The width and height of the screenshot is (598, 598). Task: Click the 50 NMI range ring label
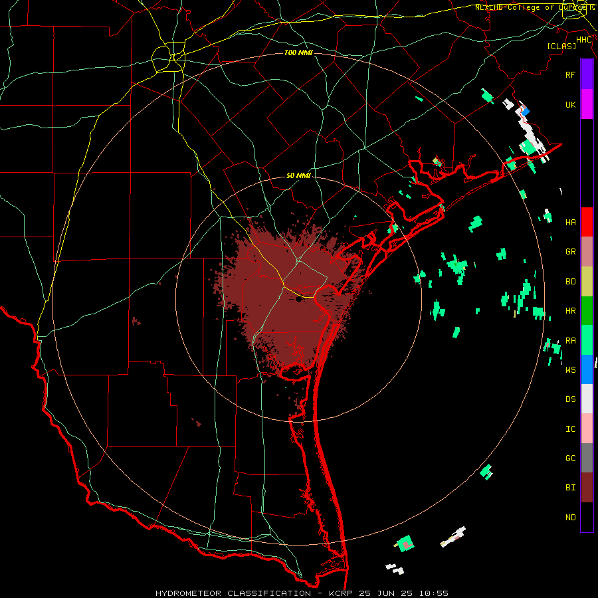[x=298, y=175]
